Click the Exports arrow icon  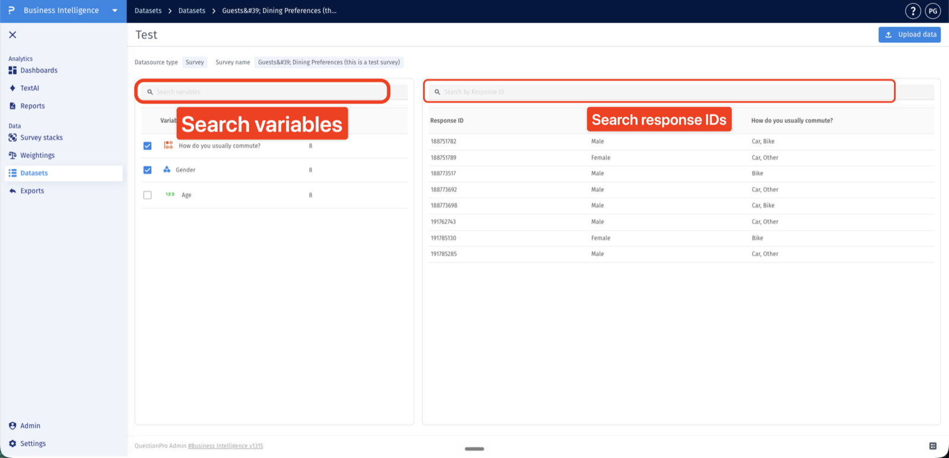[x=12, y=190]
